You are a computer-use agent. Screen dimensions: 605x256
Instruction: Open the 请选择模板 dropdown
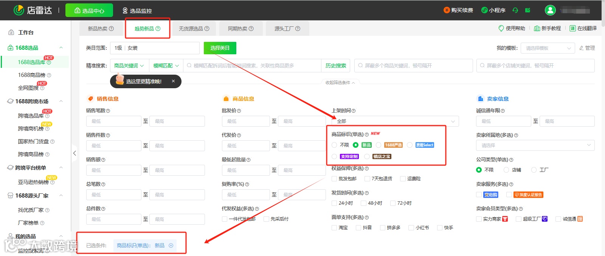(548, 48)
